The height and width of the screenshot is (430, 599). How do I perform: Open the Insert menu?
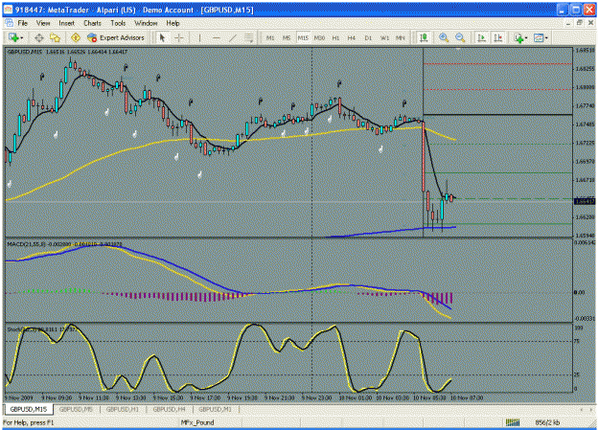pyautogui.click(x=66, y=23)
